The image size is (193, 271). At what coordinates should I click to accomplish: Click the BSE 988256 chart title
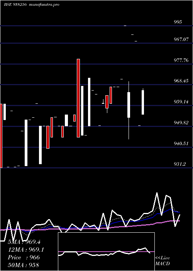click(15, 5)
